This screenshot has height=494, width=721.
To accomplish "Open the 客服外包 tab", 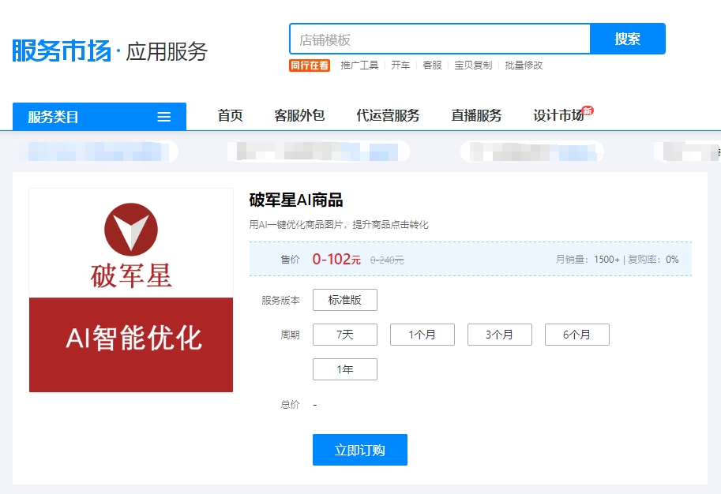I will coord(299,115).
